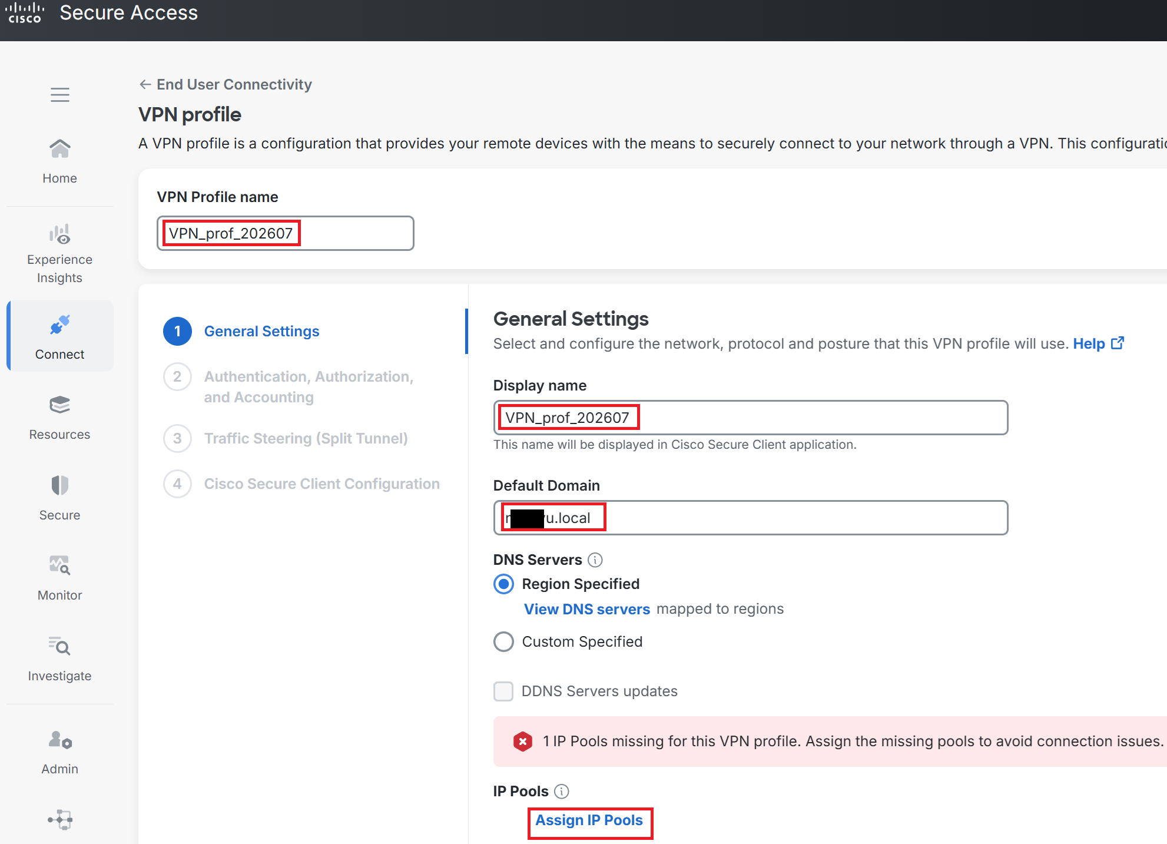Click the Default Domain input field
Screen dimensions: 1167x844
[x=751, y=518]
